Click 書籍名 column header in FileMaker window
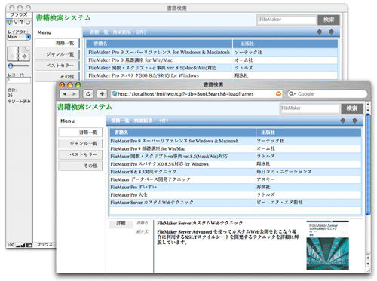 point(159,44)
